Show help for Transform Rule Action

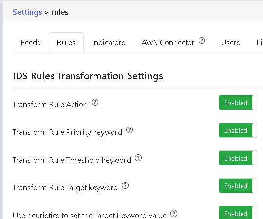click(x=95, y=102)
